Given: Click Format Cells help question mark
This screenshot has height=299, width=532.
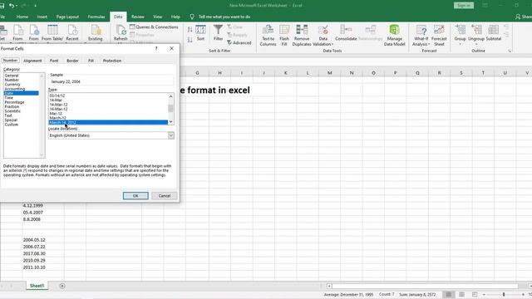Looking at the screenshot, I should (x=156, y=48).
